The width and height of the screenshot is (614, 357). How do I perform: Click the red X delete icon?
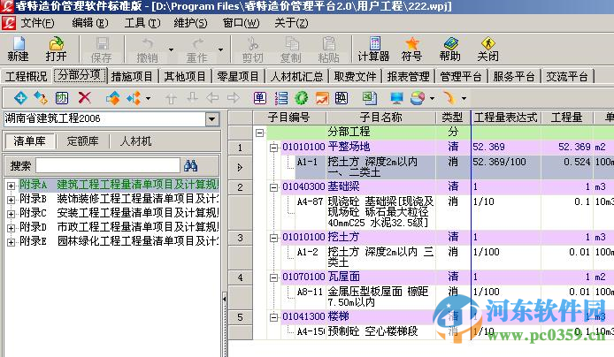[84, 98]
